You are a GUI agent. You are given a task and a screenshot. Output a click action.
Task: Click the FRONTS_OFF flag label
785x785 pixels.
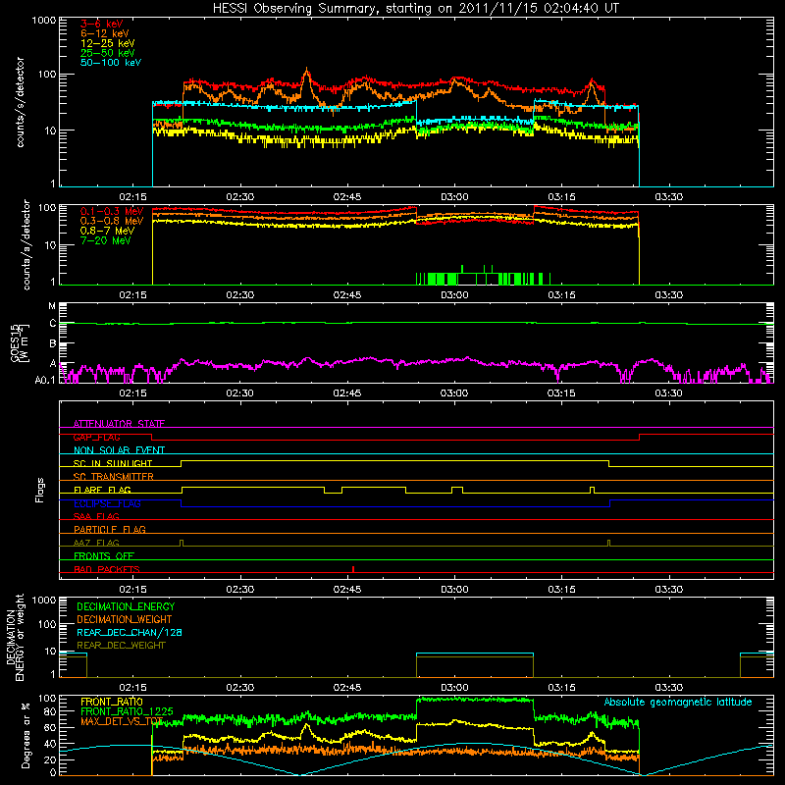tap(104, 555)
